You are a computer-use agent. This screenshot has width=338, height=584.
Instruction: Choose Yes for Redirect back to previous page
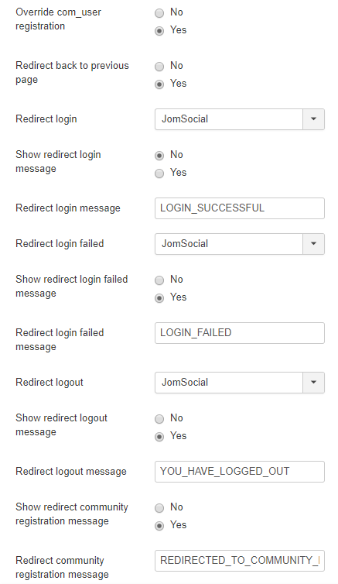(159, 84)
